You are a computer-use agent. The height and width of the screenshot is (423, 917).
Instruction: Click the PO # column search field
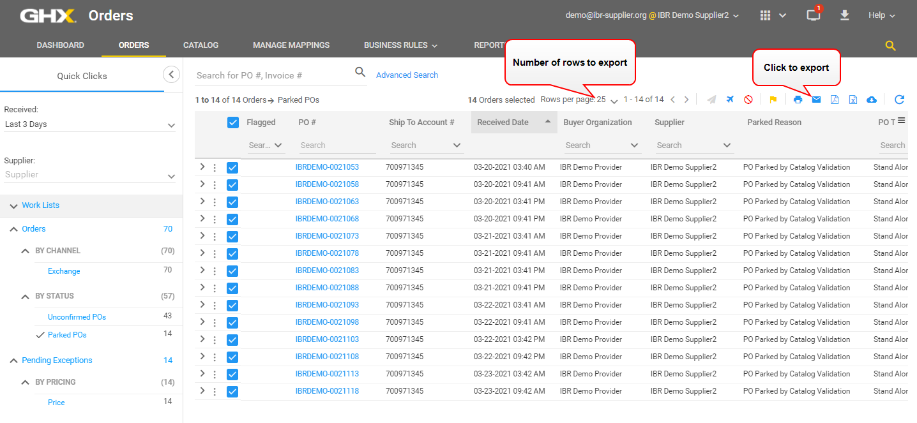(338, 145)
